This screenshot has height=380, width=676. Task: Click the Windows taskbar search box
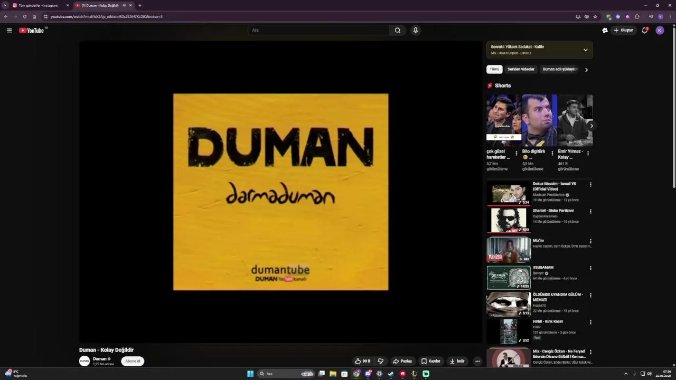pyautogui.click(x=286, y=374)
